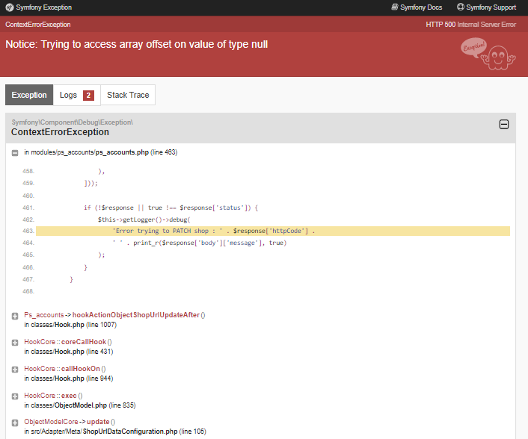The image size is (528, 439).
Task: Expand the ObjectModelCore->update trace entry
Action: tap(15, 423)
